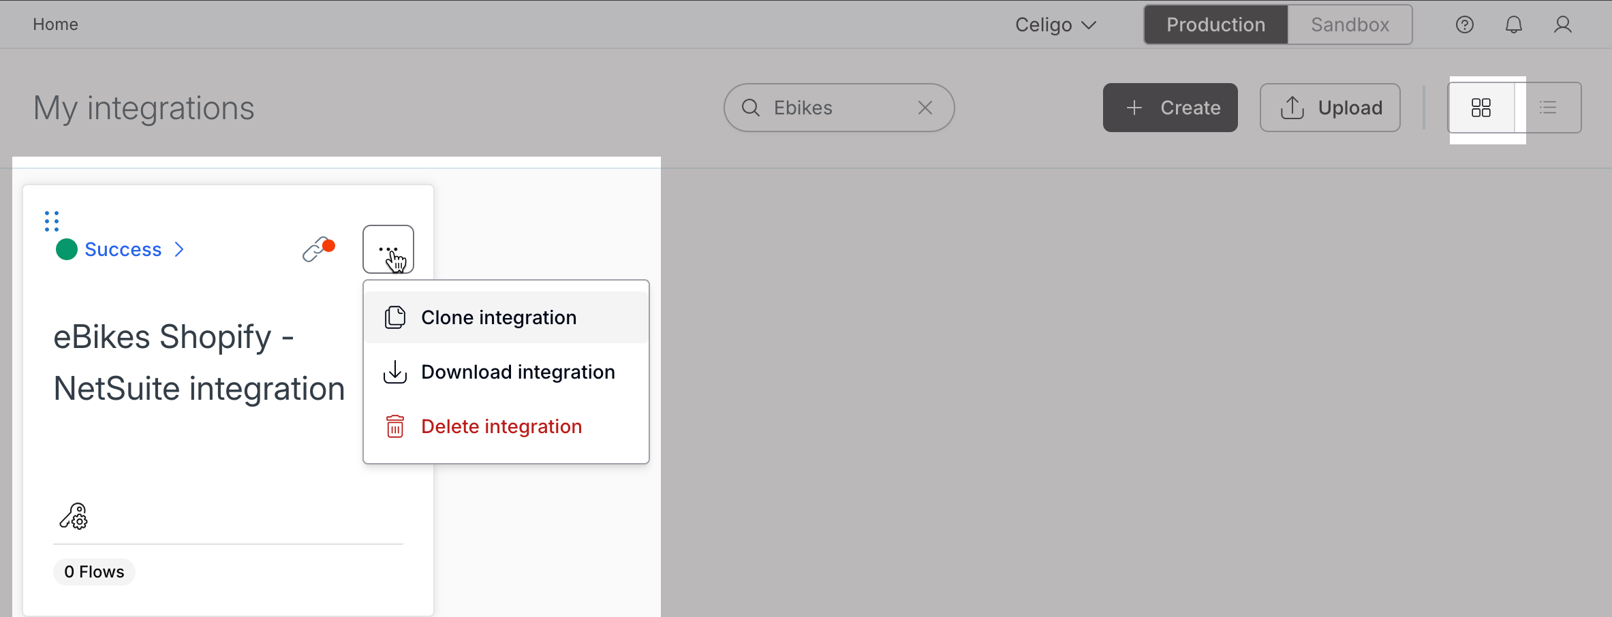The width and height of the screenshot is (1612, 617).
Task: Click the drag handle dots on eBikes card
Action: pyautogui.click(x=52, y=221)
